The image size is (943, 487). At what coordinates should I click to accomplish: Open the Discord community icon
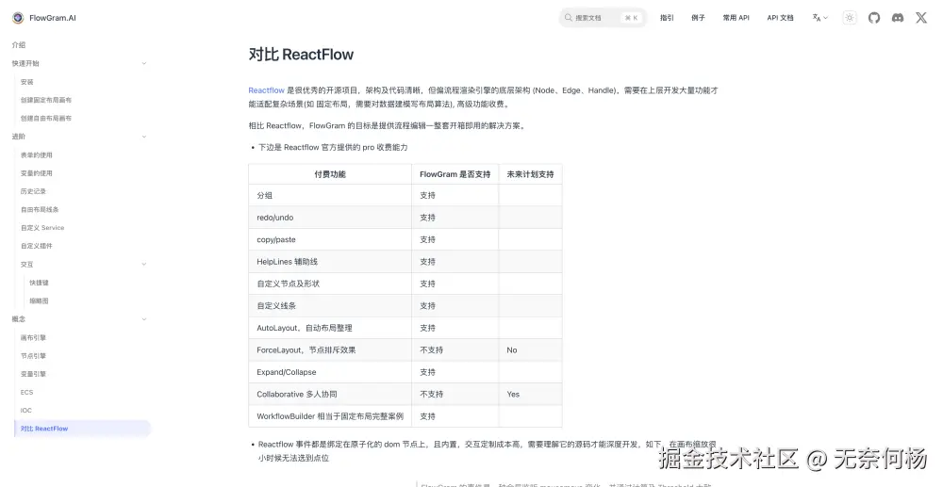click(898, 18)
